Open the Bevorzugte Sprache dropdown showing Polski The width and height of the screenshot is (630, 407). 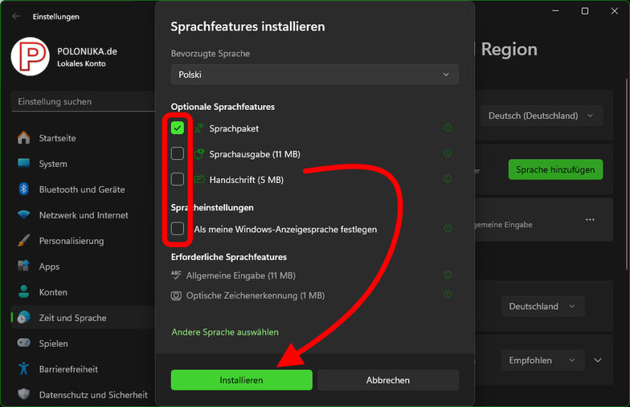click(314, 75)
